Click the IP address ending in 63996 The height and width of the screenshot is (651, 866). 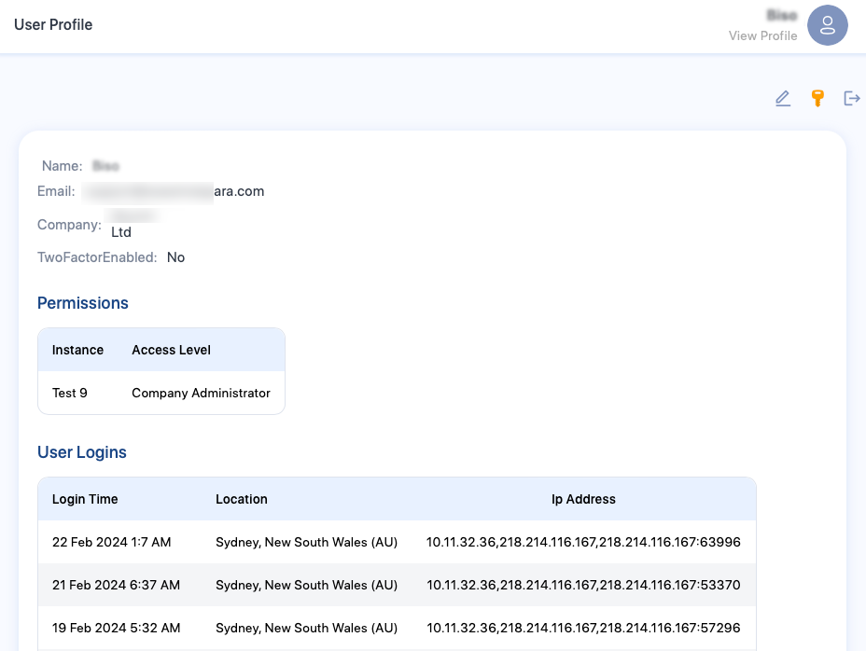click(583, 542)
